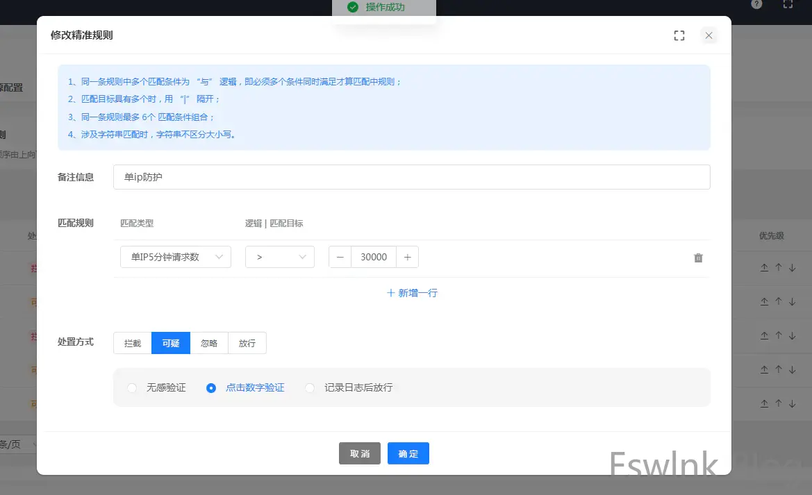Move first background row to top priority
Image resolution: width=812 pixels, height=495 pixels.
pos(764,268)
